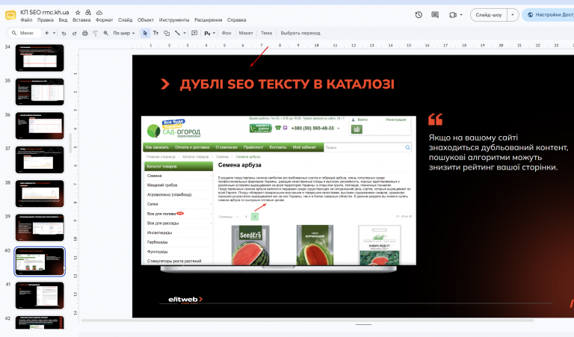Open the Вставка menu

(81, 19)
